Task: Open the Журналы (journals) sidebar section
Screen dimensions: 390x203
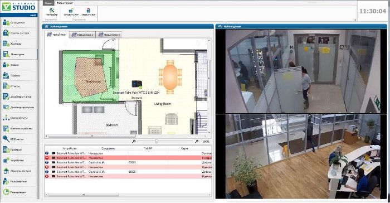Action: click(19, 44)
